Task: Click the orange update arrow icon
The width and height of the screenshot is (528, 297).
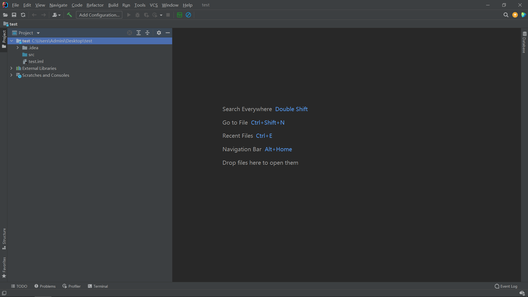Action: [515, 15]
